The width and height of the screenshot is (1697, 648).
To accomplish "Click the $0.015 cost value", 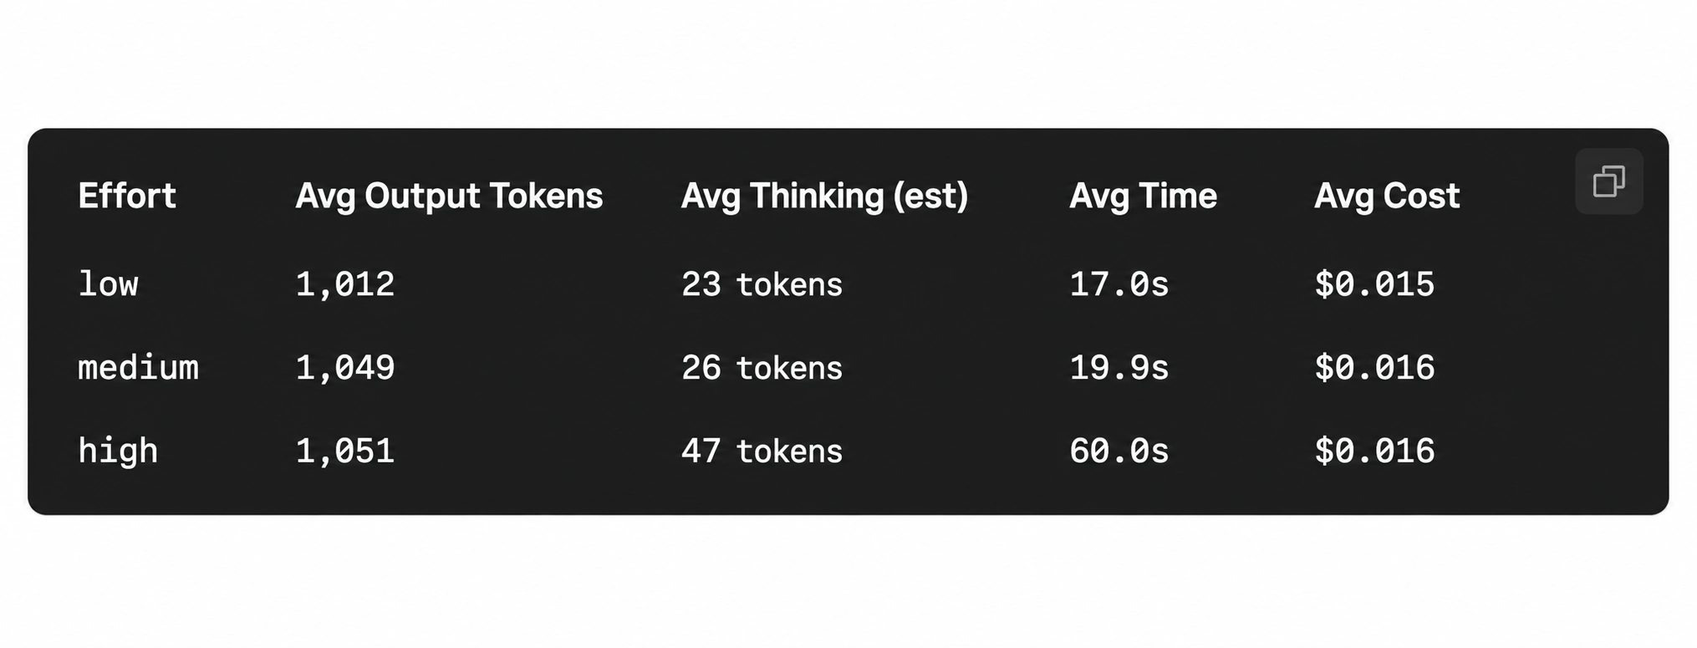I will 1374,284.
